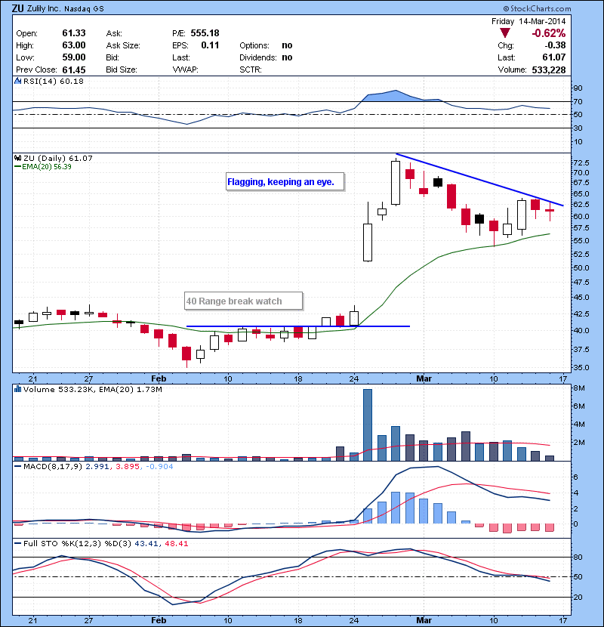This screenshot has width=604, height=627.
Task: Click the EPS value 0.11
Action: (x=210, y=45)
